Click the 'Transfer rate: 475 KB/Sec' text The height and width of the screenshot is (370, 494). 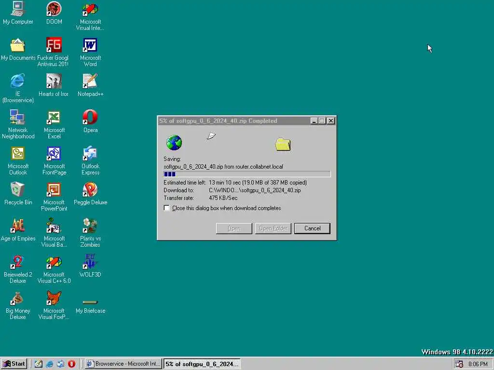(x=200, y=198)
